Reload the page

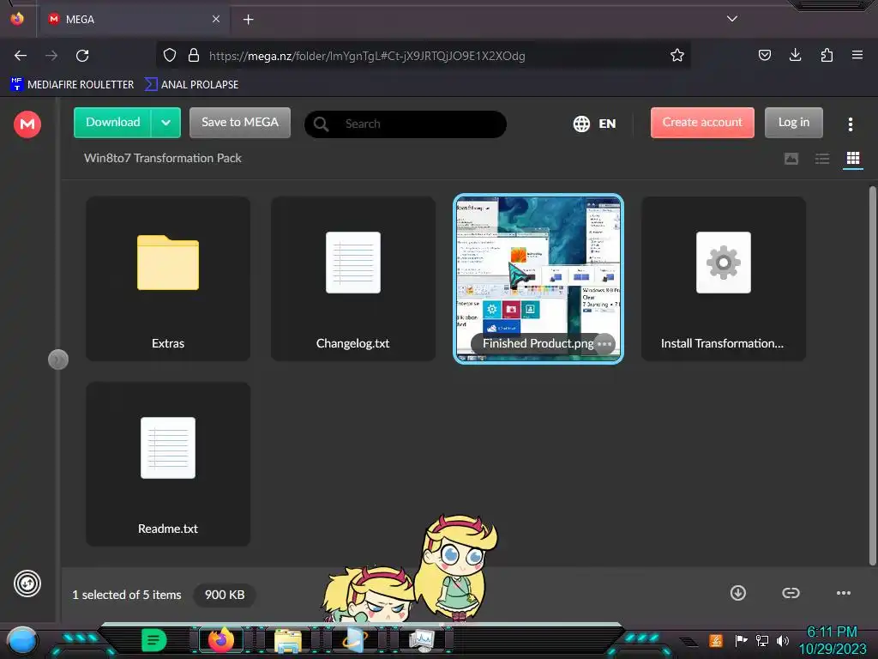click(82, 56)
